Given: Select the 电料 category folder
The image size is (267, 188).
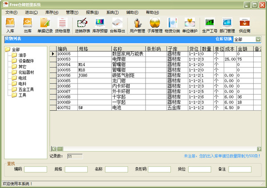Looking at the screenshot, I should click(x=19, y=84).
